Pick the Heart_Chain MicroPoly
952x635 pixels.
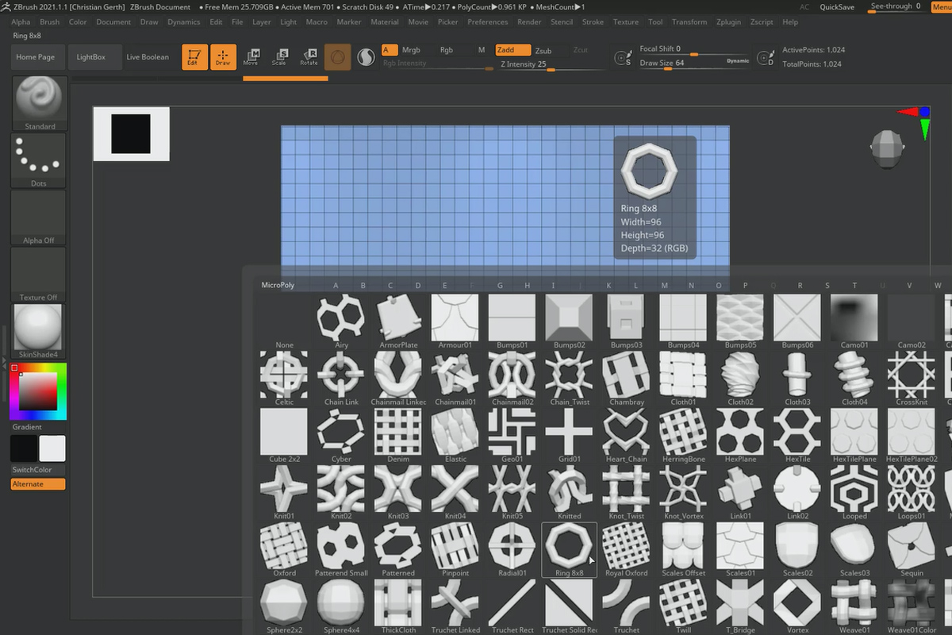click(627, 436)
